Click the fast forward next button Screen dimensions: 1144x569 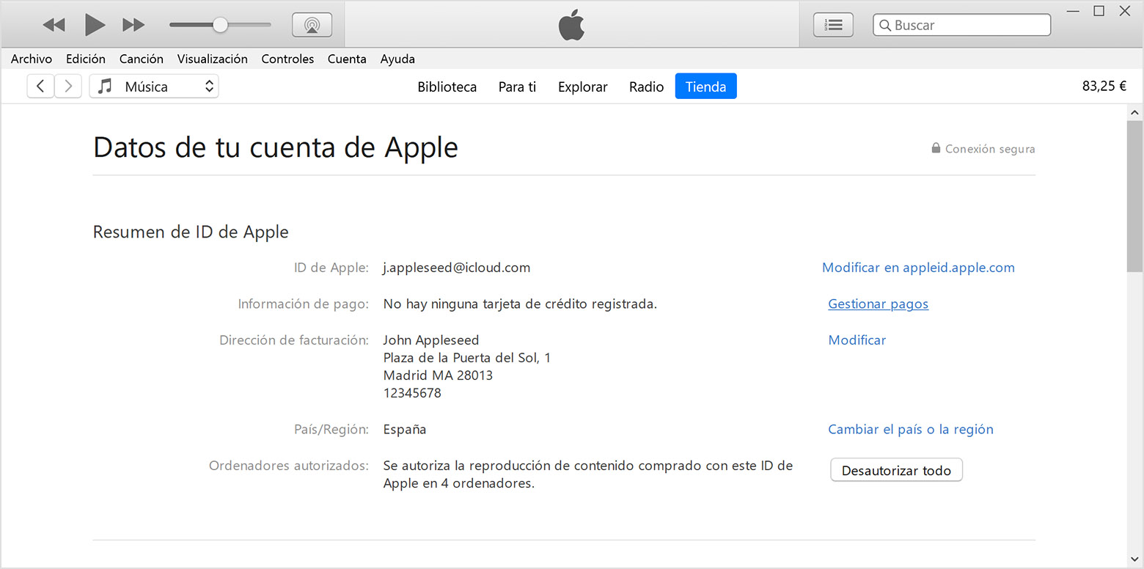click(133, 25)
